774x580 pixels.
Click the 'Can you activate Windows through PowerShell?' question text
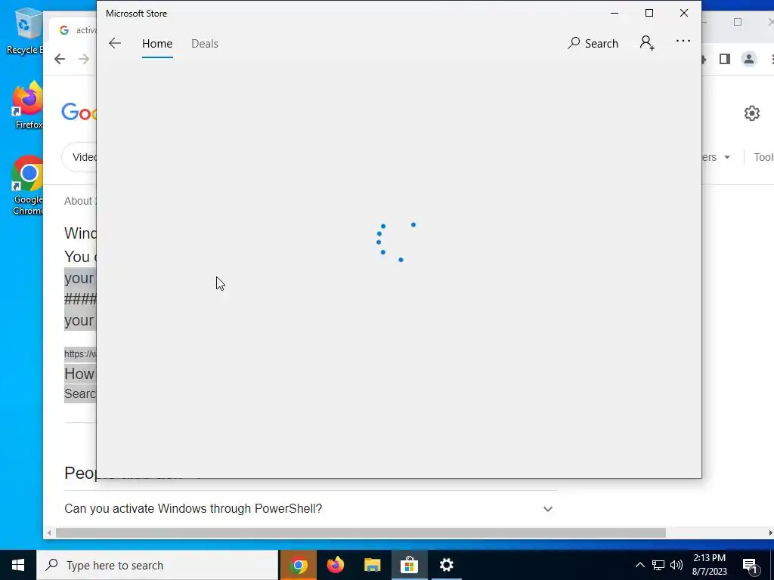[x=193, y=508]
